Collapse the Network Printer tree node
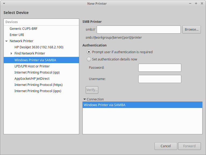The height and width of the screenshot is (155, 206). point(6,41)
